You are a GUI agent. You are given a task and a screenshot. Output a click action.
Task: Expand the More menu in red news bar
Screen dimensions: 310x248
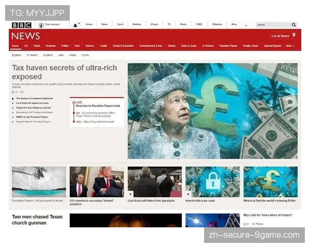[290, 45]
